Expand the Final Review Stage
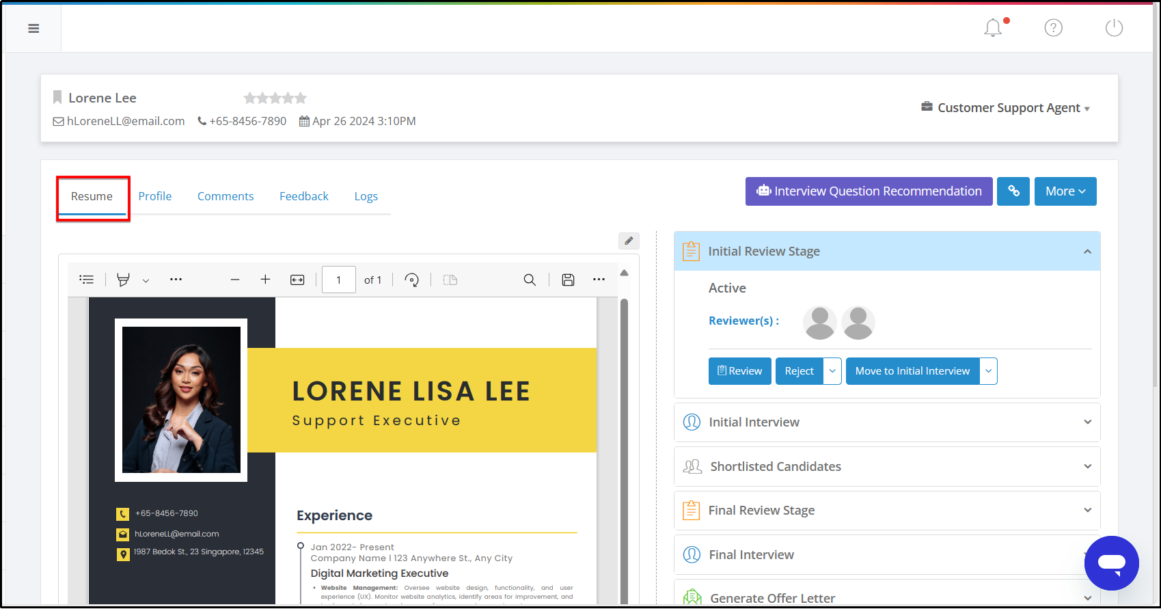 (x=887, y=511)
